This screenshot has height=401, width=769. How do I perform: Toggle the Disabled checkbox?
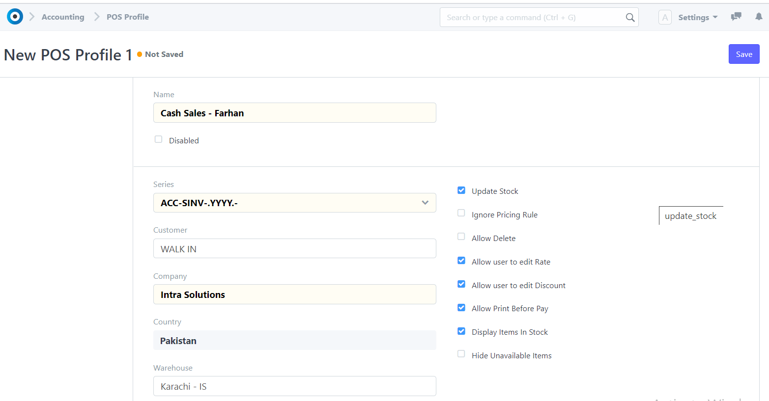pos(158,139)
